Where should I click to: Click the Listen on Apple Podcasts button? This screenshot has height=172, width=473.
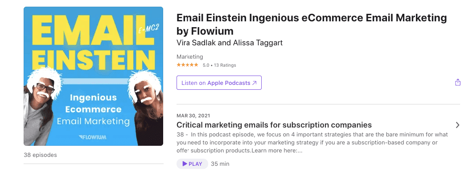point(219,83)
